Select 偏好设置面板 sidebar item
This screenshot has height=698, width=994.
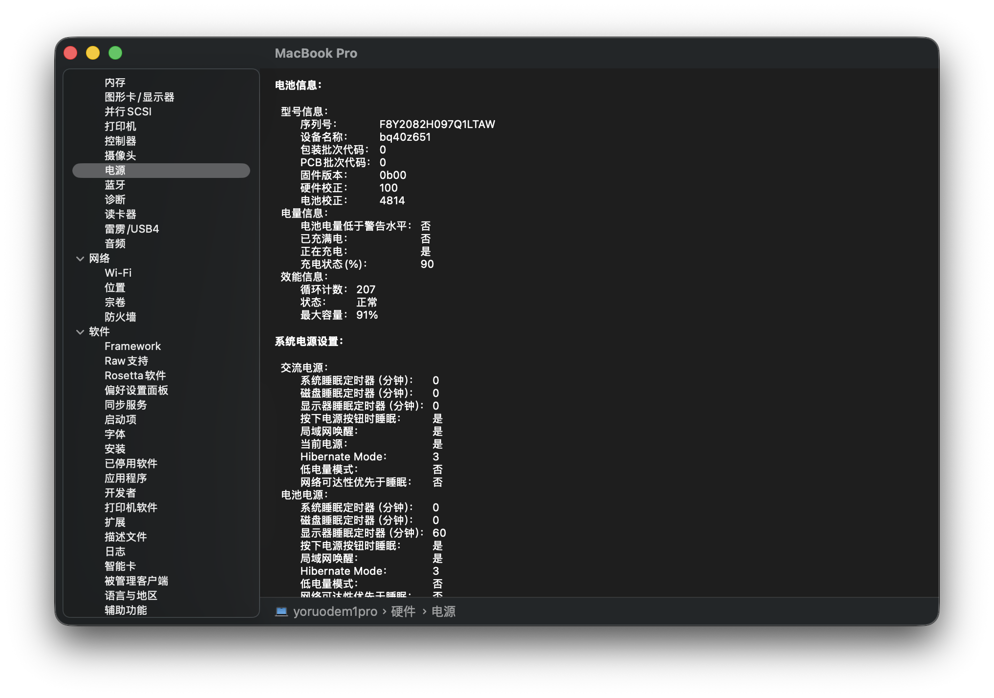136,391
